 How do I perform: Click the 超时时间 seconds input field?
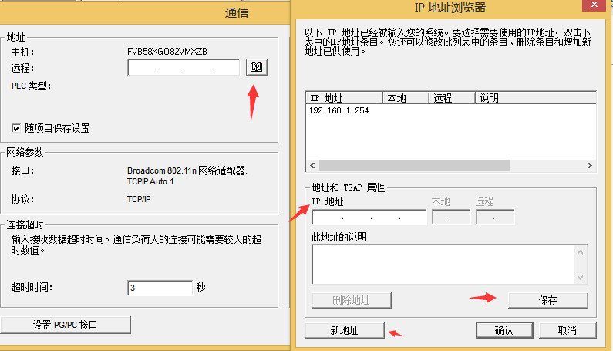coord(160,288)
